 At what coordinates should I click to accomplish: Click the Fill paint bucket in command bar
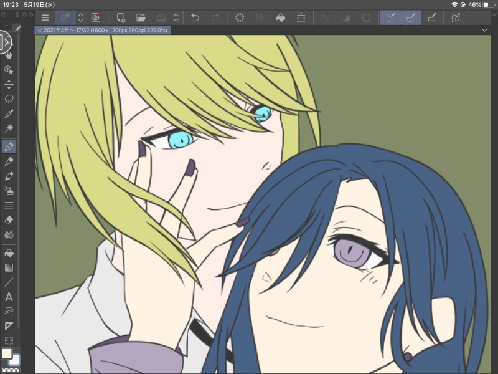tap(281, 17)
